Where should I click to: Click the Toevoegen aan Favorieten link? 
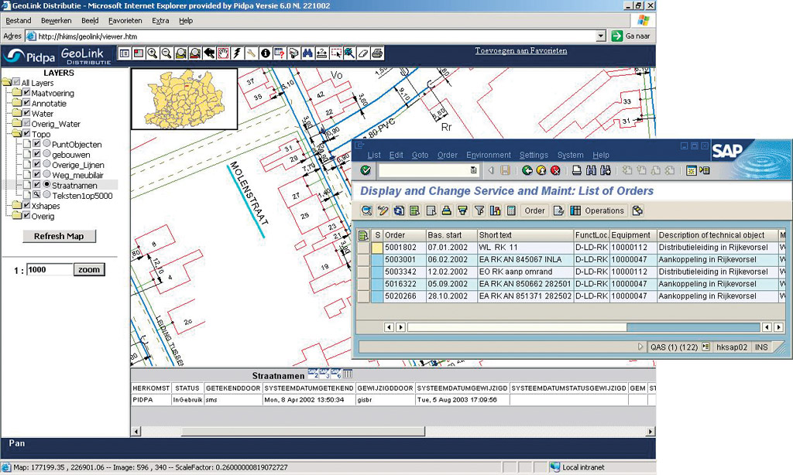click(x=520, y=51)
